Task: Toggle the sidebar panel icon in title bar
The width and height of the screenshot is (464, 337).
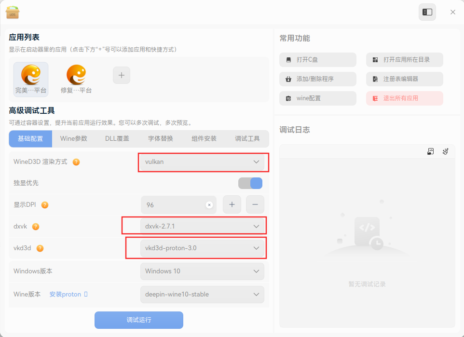Action: coord(427,12)
